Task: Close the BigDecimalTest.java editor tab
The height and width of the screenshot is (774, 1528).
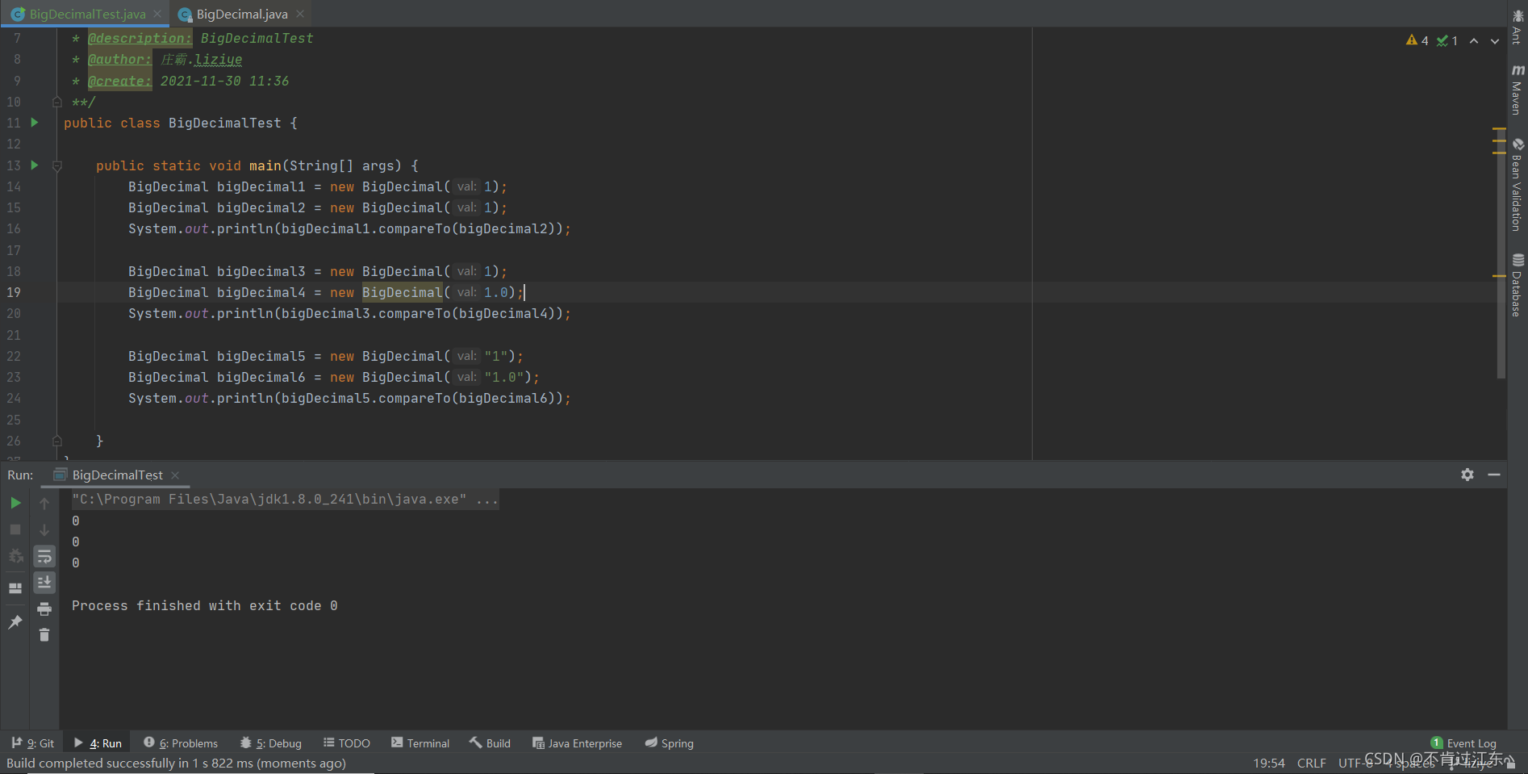Action: [157, 14]
